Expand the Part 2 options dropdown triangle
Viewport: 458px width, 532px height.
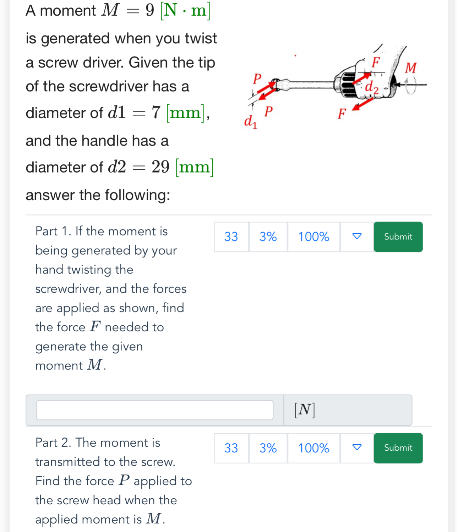click(x=357, y=448)
